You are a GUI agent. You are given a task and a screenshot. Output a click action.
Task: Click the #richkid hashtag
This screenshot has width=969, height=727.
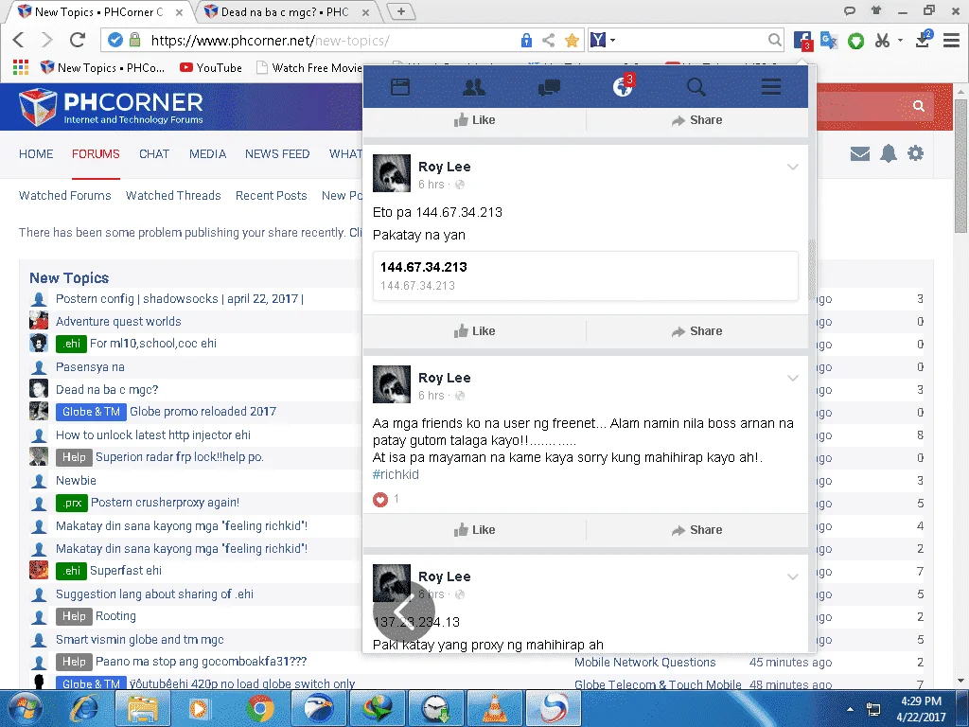[x=396, y=474]
